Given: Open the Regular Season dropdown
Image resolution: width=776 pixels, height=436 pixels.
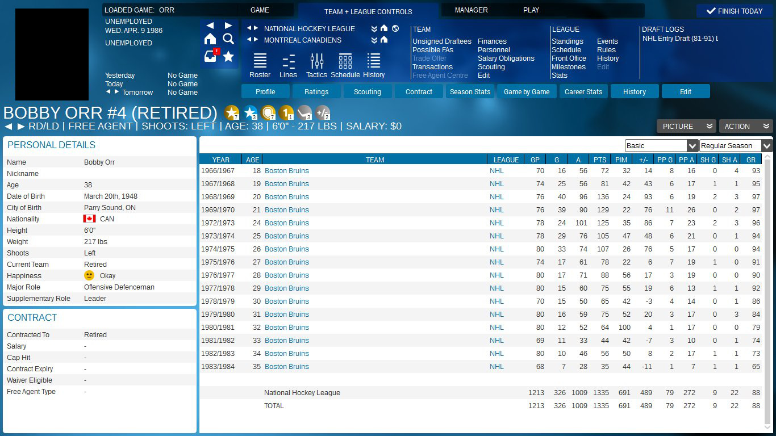Looking at the screenshot, I should coord(736,146).
